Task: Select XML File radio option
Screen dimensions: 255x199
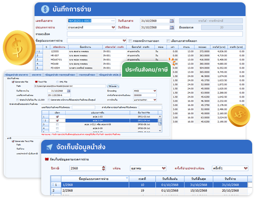Action: tap(57, 82)
